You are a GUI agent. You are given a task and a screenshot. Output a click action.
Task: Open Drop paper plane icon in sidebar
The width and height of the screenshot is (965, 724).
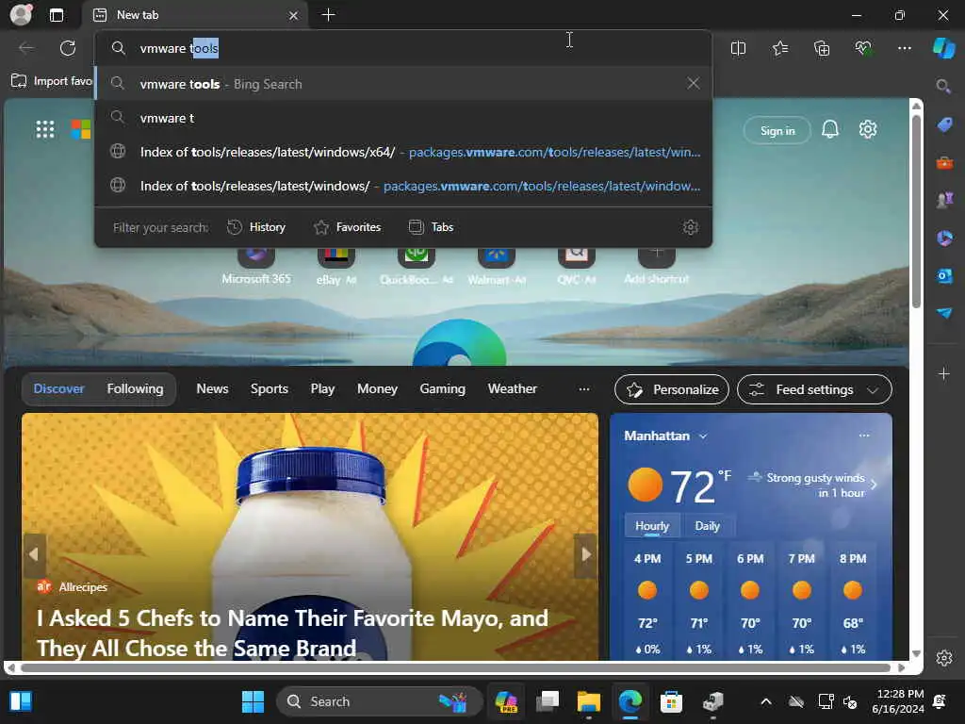(x=944, y=313)
